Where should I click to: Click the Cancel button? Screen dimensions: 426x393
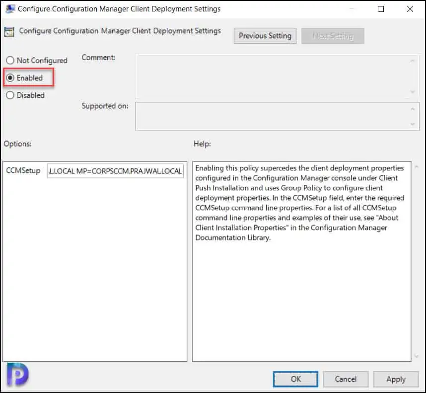[x=346, y=379]
